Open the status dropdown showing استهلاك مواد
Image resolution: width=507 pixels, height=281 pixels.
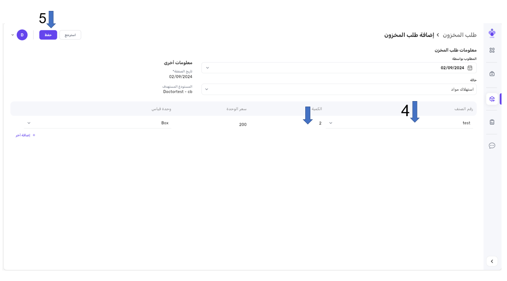339,89
